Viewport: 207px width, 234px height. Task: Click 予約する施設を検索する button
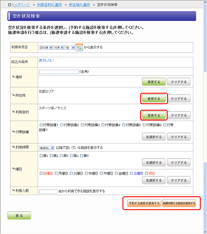(x=144, y=203)
